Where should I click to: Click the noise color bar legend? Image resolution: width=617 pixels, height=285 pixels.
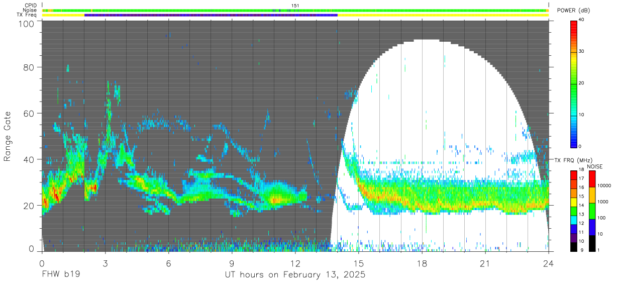(x=592, y=211)
